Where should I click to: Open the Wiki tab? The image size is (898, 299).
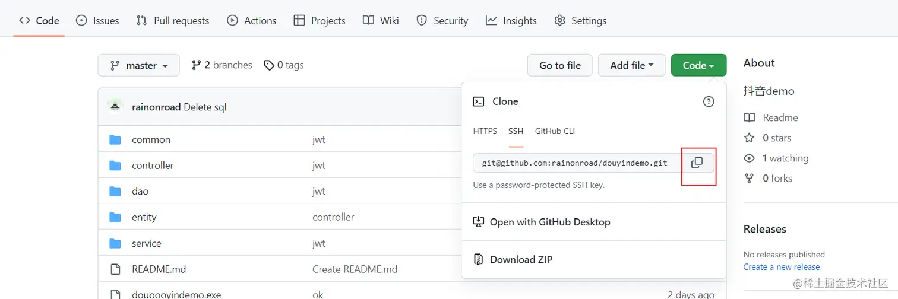coord(381,20)
